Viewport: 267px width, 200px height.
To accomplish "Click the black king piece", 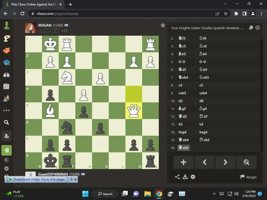I will tap(50, 161).
